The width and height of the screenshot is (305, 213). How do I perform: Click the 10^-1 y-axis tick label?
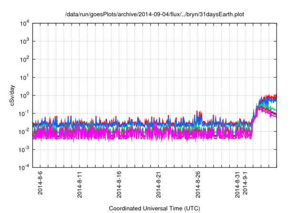click(23, 114)
